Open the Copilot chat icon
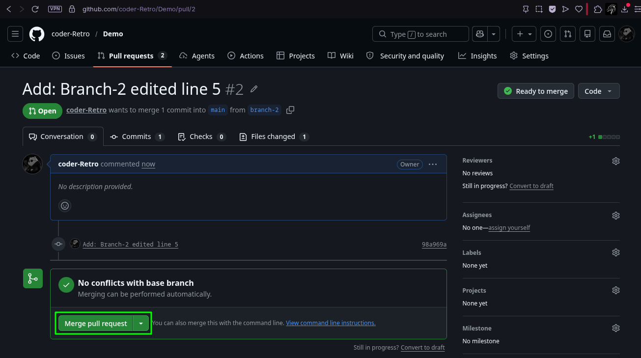641x358 pixels. (x=480, y=34)
